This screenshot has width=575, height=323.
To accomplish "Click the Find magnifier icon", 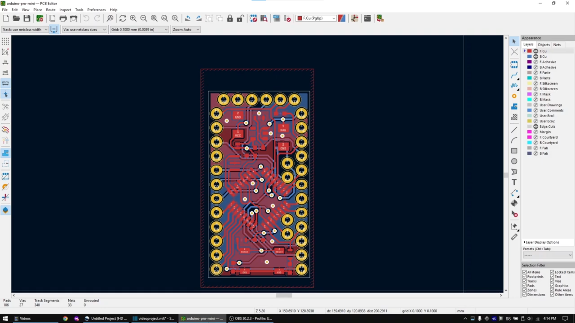I will click(x=110, y=19).
